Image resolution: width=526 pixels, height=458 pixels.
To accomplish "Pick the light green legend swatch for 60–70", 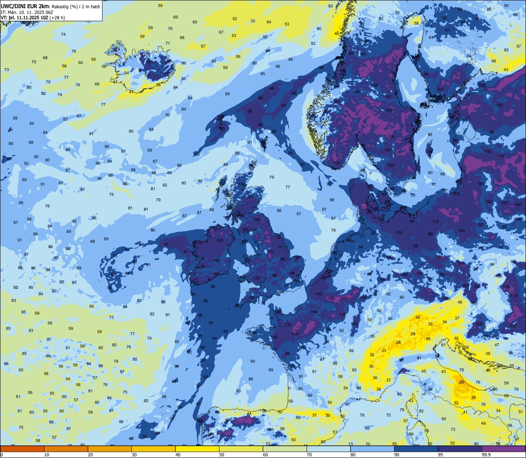I will click(285, 449).
